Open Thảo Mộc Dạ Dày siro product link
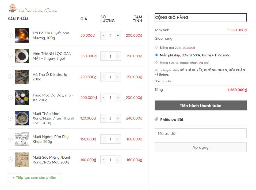 pos(53,98)
